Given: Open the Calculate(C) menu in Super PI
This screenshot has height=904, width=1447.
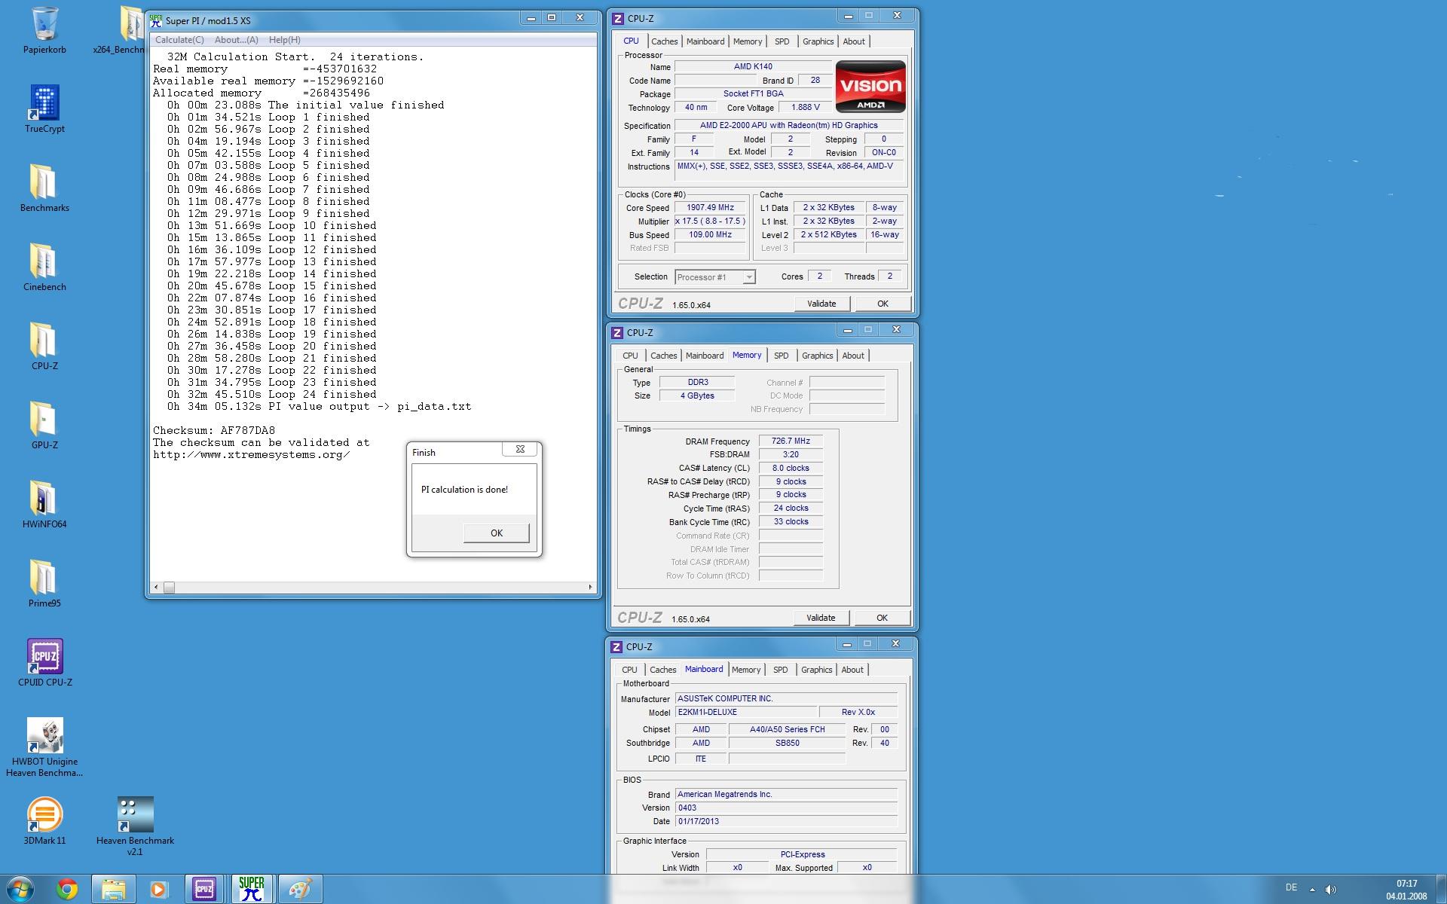Looking at the screenshot, I should pyautogui.click(x=179, y=40).
